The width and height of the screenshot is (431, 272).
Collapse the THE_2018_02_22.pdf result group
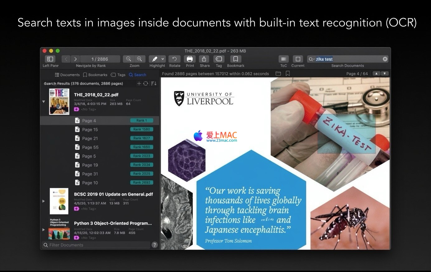[44, 102]
